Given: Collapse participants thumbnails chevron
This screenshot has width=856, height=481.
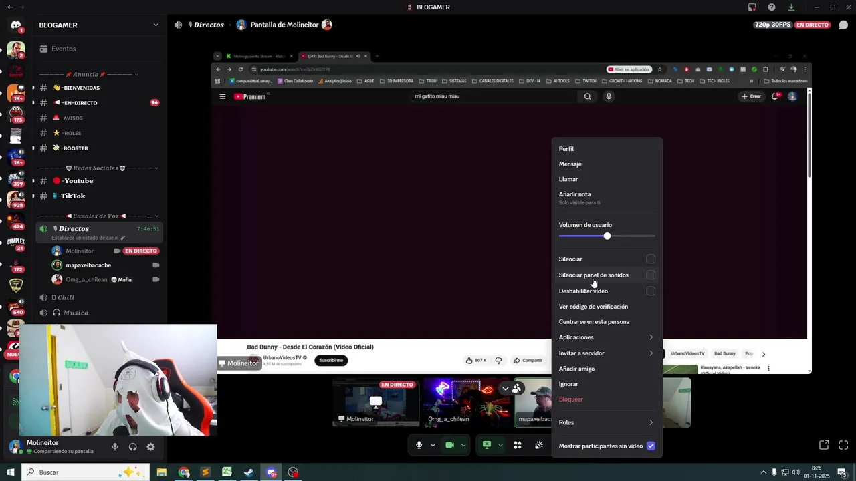Looking at the screenshot, I should (505, 388).
